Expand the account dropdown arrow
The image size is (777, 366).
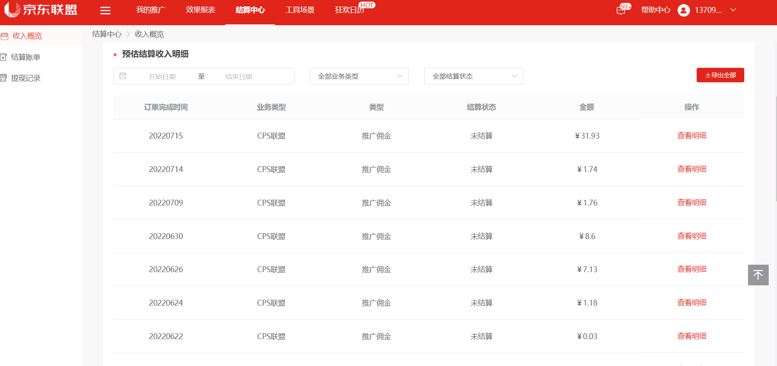coord(733,10)
